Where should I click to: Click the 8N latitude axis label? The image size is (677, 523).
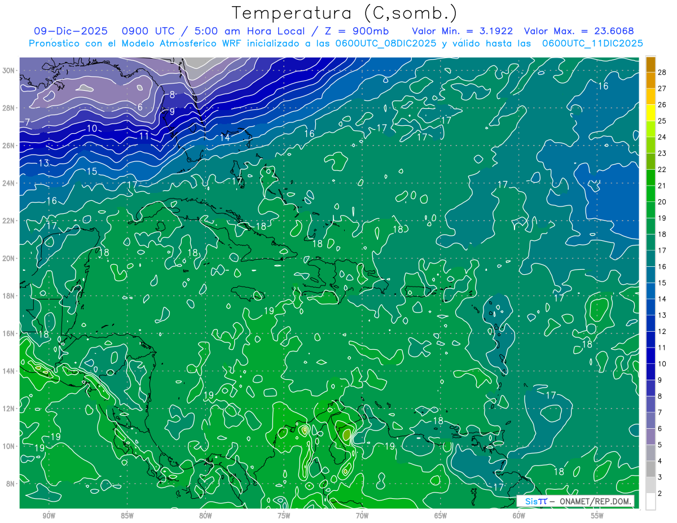(x=11, y=484)
